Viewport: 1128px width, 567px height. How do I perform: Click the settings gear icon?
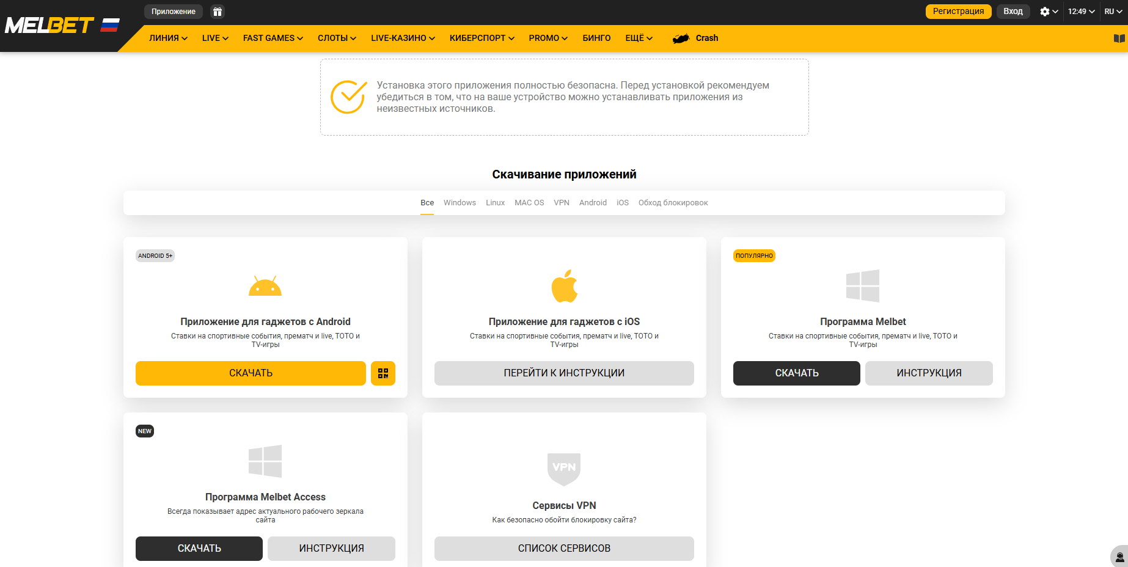(x=1044, y=11)
